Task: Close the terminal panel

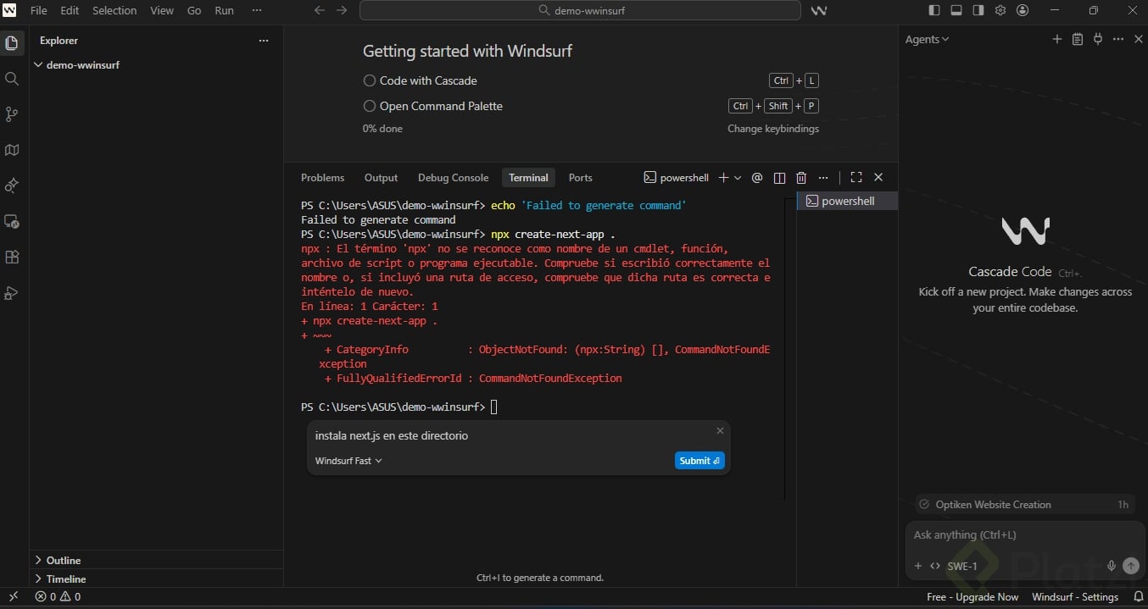Action: 878,178
